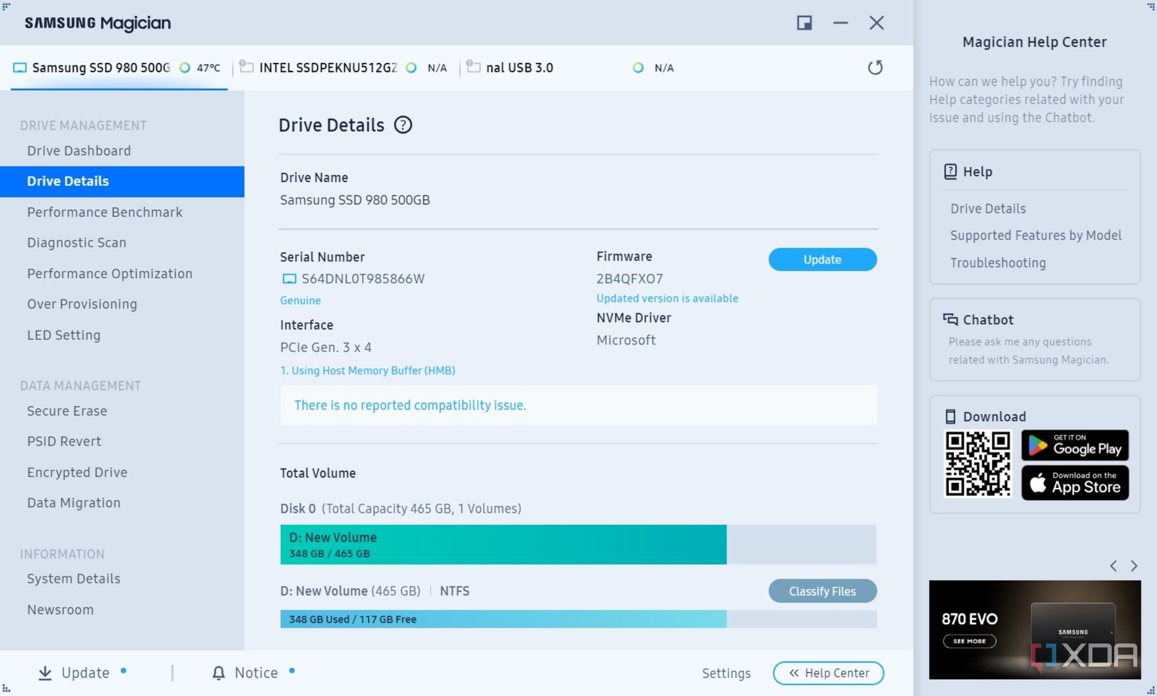This screenshot has width=1157, height=696.
Task: Click the download arrow icon beside Update
Action: click(x=45, y=673)
